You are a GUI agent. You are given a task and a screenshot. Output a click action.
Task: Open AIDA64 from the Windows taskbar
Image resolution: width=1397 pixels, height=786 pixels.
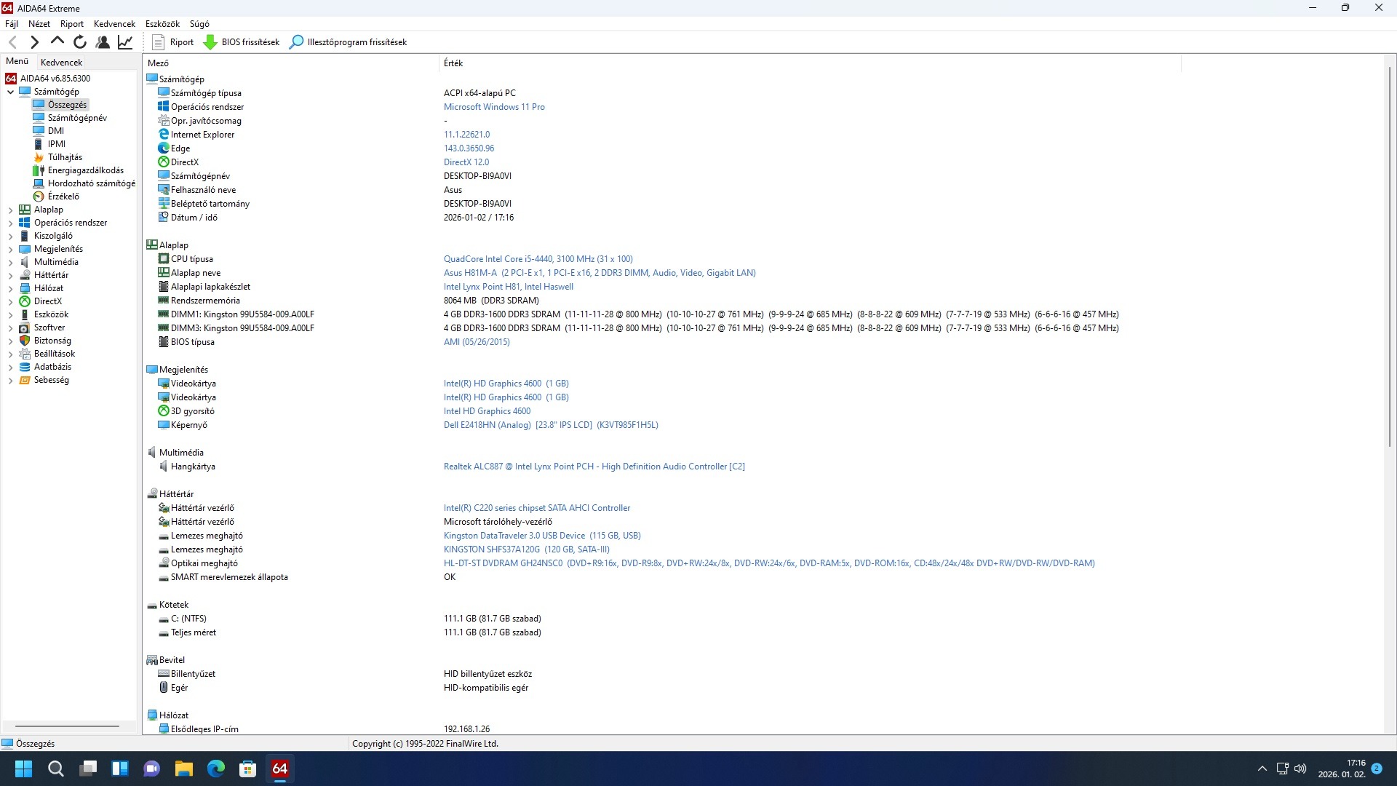pyautogui.click(x=280, y=769)
